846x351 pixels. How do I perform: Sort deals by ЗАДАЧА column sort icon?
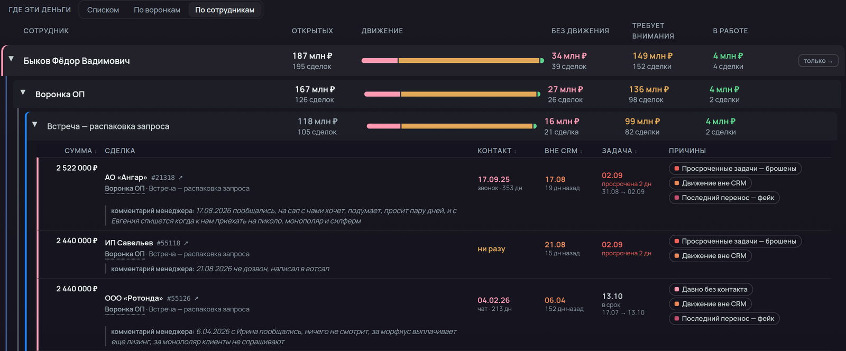click(636, 151)
